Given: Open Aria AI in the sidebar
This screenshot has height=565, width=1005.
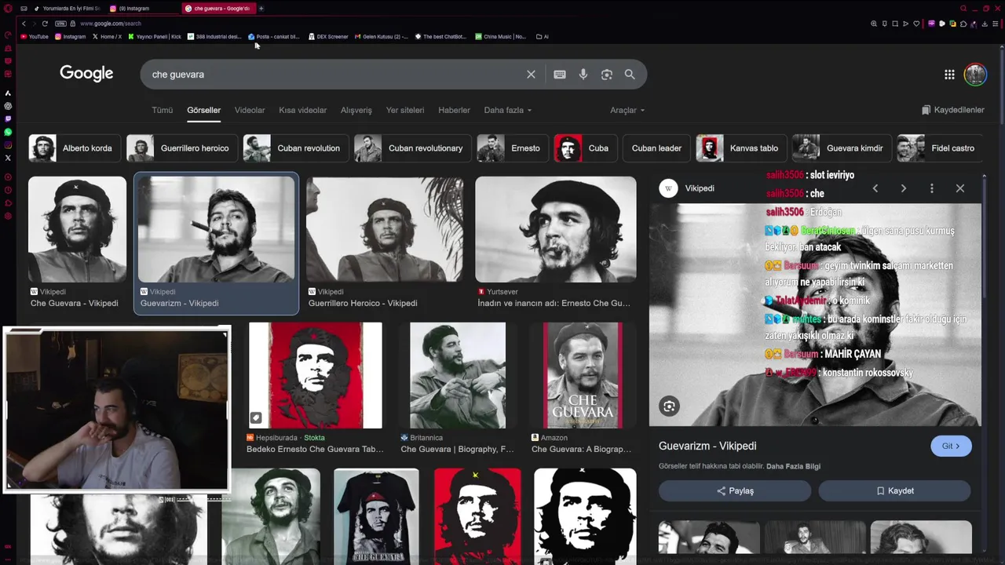Looking at the screenshot, I should (8, 93).
